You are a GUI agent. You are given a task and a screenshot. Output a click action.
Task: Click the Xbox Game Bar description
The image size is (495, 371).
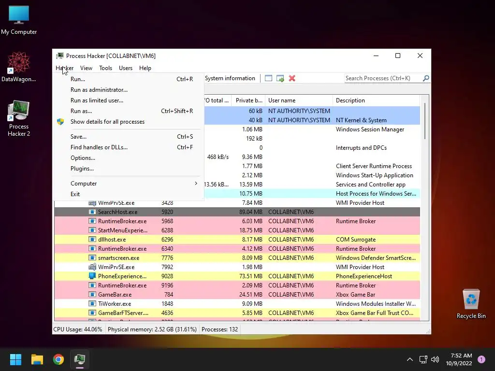click(355, 294)
